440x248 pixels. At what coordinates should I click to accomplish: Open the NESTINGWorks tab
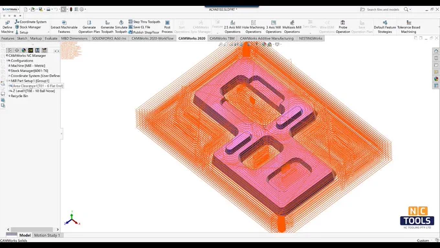[311, 38]
